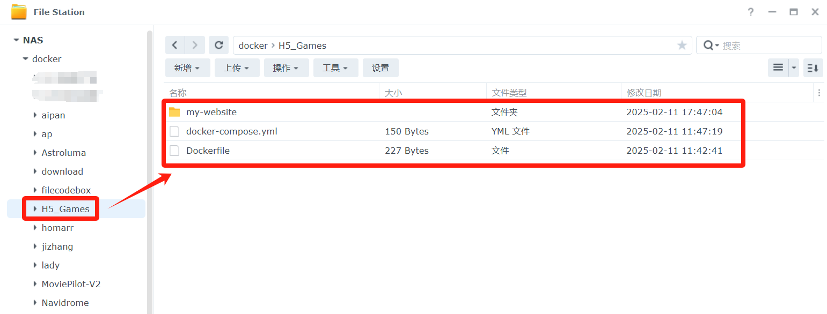Screen dimensions: 827x314
Task: Expand the Astroluma folder tree node
Action: (x=35, y=153)
